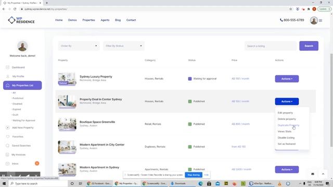Viewport: 333px width, 187px height.
Task: Click the Windows taskbar search box
Action: tap(39, 183)
